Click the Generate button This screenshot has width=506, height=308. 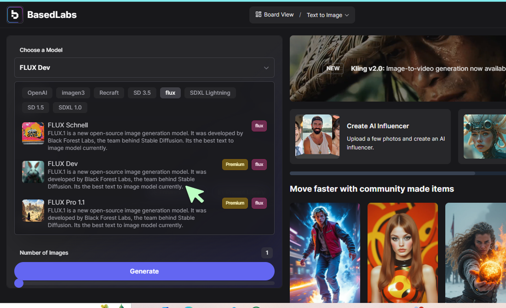(144, 271)
